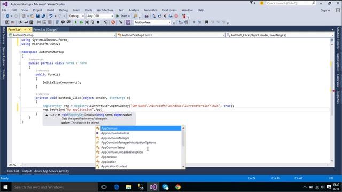Collapse the Form1() constructor outlining
The height and width of the screenshot is (192, 342).
(x=20, y=75)
